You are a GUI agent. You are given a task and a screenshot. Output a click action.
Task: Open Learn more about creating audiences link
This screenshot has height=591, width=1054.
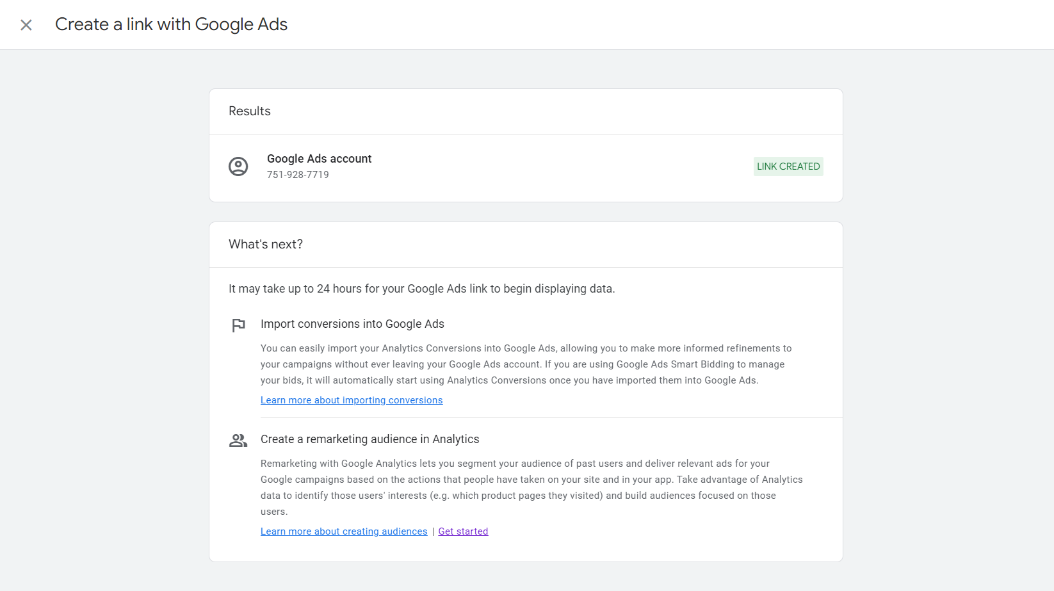click(344, 531)
